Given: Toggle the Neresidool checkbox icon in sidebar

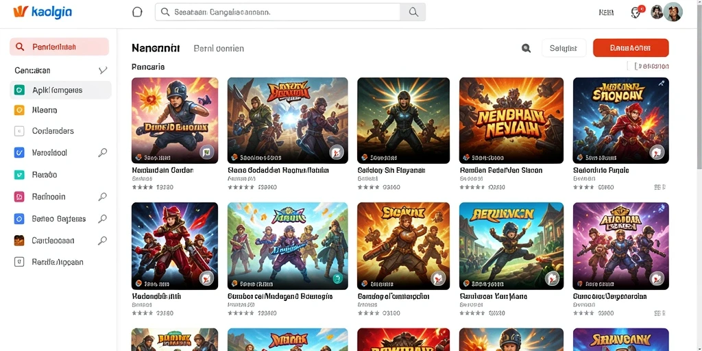Looking at the screenshot, I should tap(19, 153).
